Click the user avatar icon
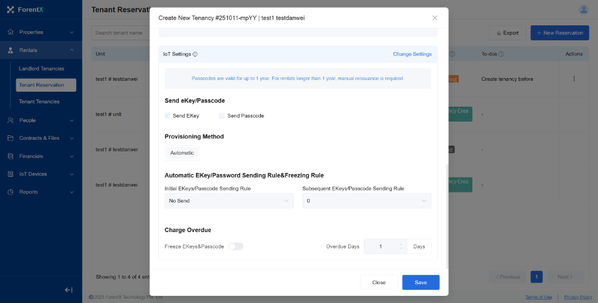 (x=583, y=9)
